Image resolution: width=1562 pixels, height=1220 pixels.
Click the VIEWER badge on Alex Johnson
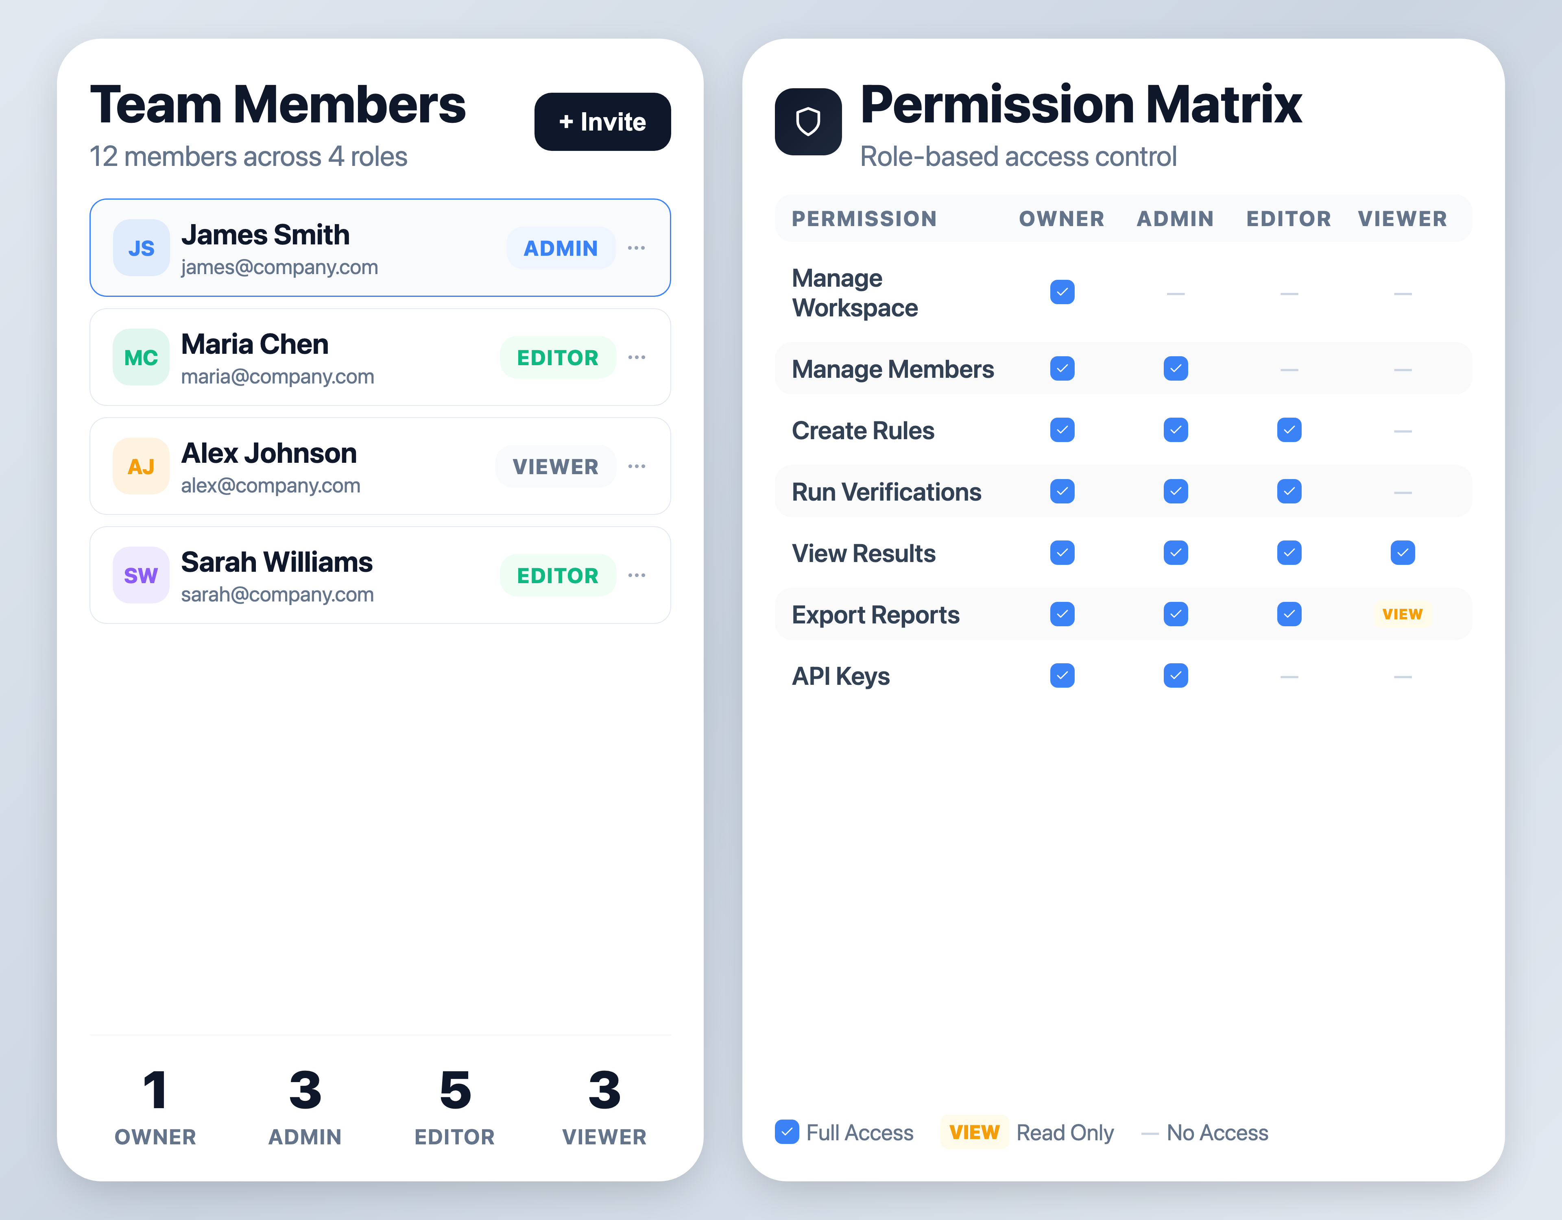point(556,466)
